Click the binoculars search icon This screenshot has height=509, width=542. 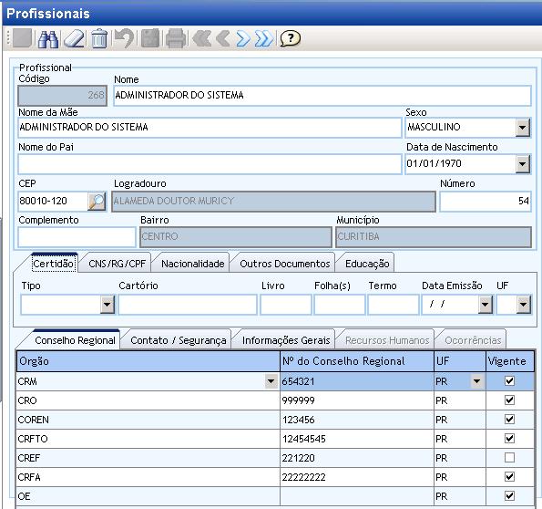(x=48, y=38)
